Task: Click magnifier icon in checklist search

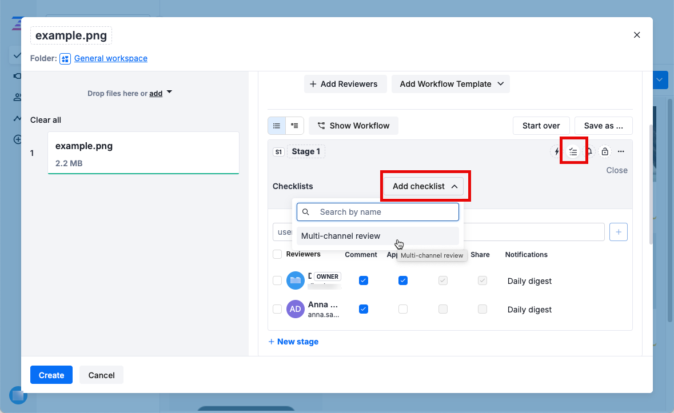Action: [306, 212]
